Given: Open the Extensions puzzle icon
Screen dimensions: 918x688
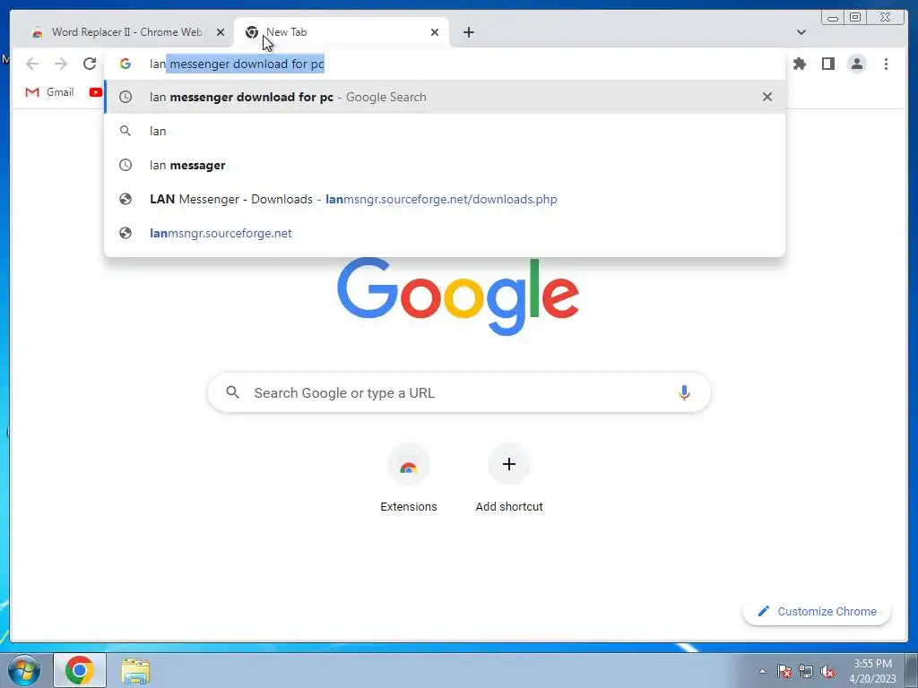Looking at the screenshot, I should pyautogui.click(x=799, y=64).
